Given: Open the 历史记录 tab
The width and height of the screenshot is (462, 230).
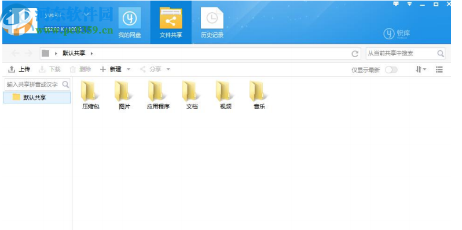Looking at the screenshot, I should click(212, 23).
